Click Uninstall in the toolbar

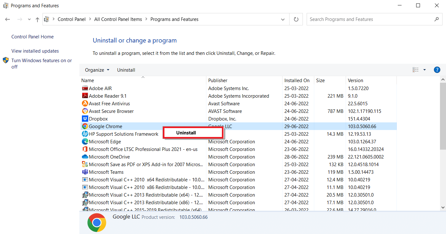pos(126,70)
